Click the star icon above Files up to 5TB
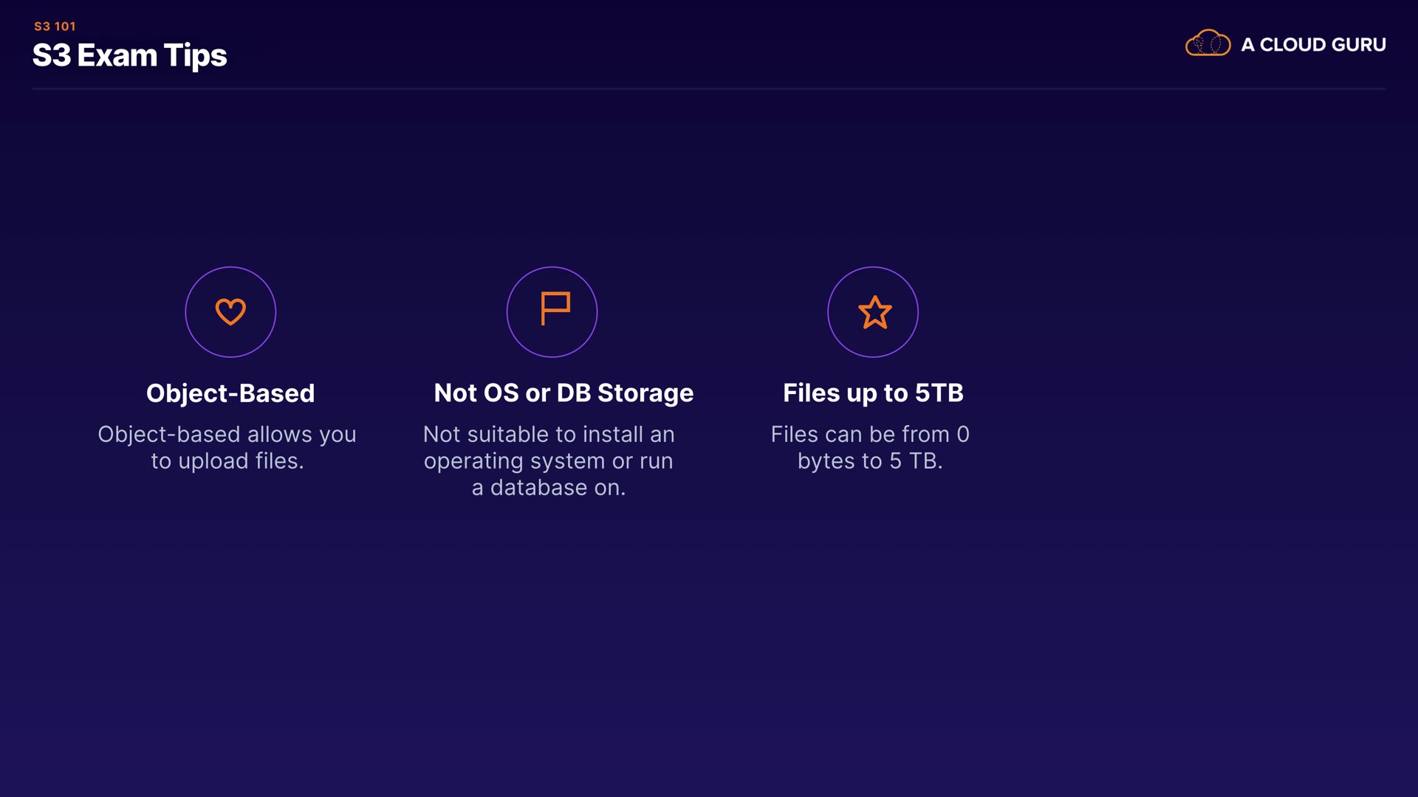The height and width of the screenshot is (797, 1418). click(874, 312)
